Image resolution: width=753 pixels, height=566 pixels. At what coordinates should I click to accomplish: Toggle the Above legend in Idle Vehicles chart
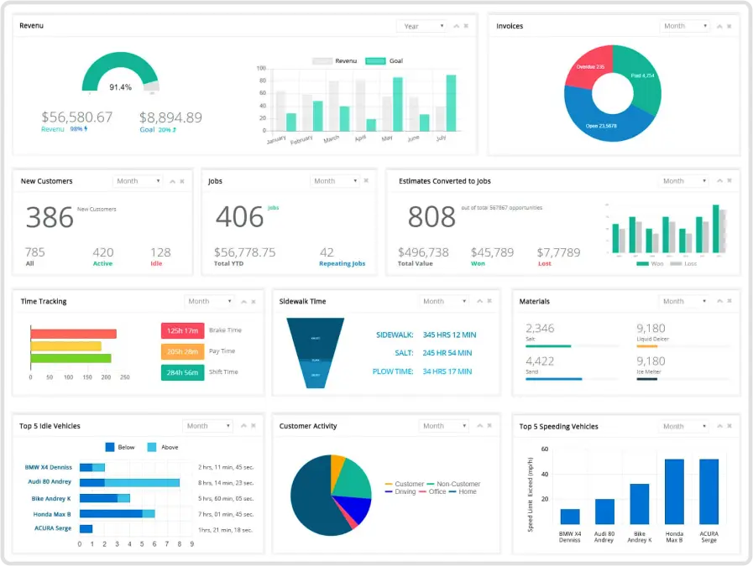pyautogui.click(x=162, y=447)
